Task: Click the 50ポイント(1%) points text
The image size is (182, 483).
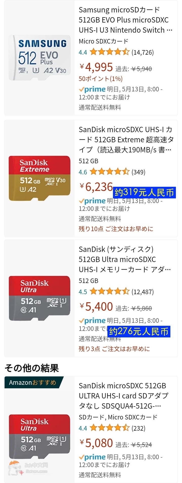Action: click(101, 79)
